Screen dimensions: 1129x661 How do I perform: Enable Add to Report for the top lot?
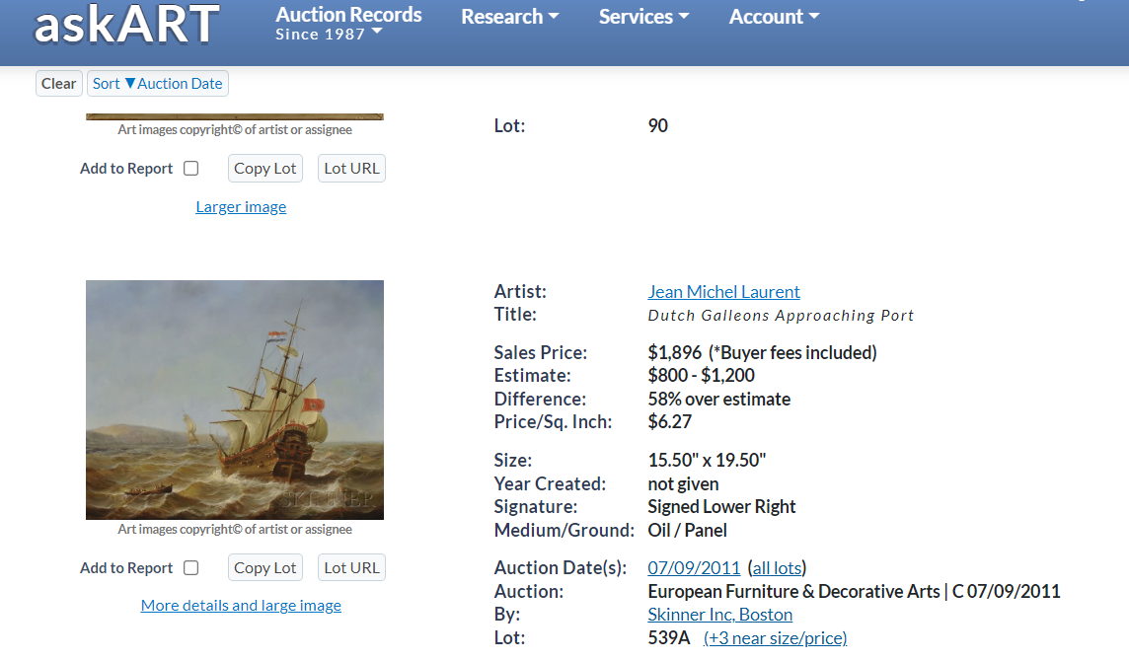tap(190, 168)
